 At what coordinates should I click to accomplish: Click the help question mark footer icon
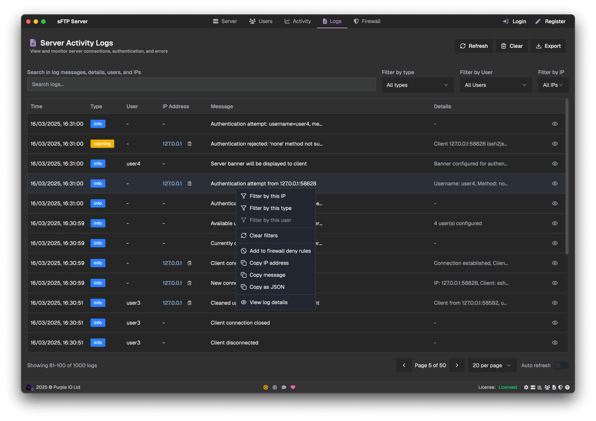tap(567, 387)
